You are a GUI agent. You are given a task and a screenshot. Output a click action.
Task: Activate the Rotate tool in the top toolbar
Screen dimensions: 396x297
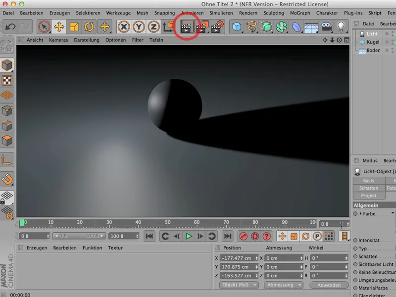(89, 27)
